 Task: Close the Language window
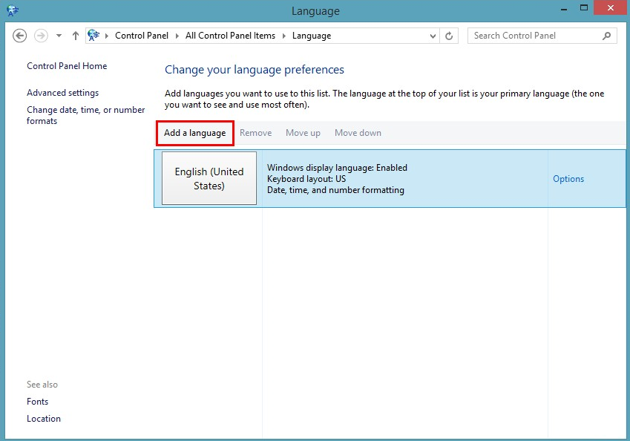[x=611, y=7]
